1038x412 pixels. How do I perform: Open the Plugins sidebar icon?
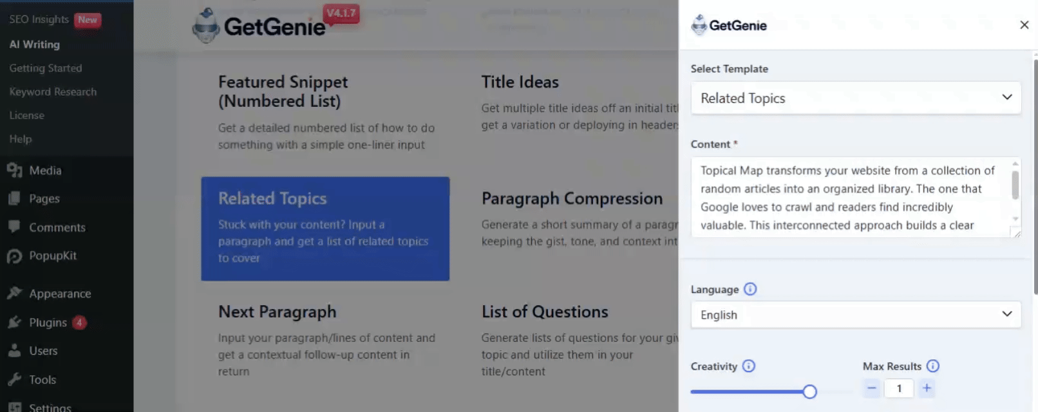point(14,323)
